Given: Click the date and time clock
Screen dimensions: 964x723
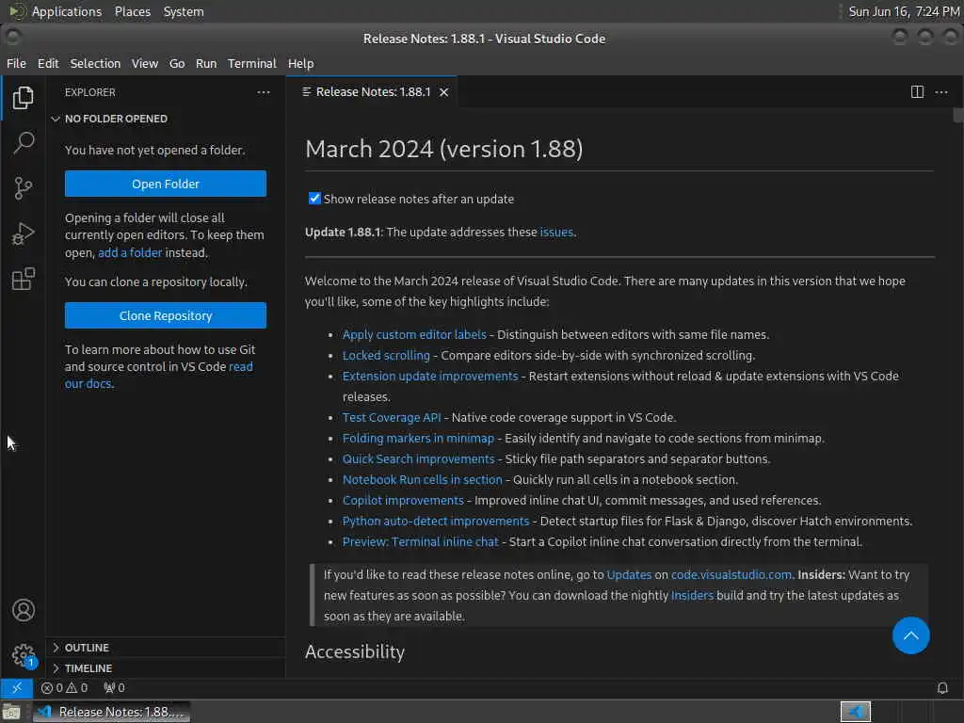Looking at the screenshot, I should pos(903,11).
